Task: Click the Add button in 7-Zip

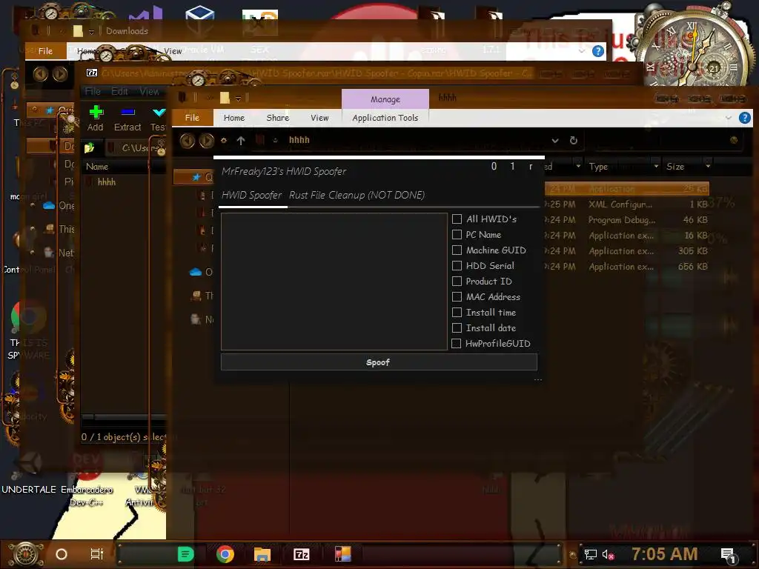Action: pyautogui.click(x=96, y=119)
